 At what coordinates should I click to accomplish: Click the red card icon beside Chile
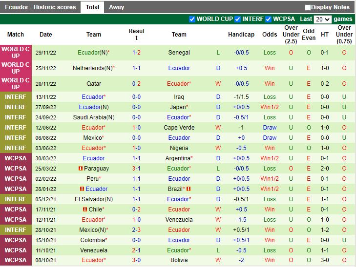(85, 210)
